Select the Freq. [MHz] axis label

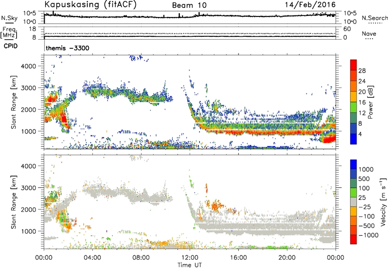9,32
